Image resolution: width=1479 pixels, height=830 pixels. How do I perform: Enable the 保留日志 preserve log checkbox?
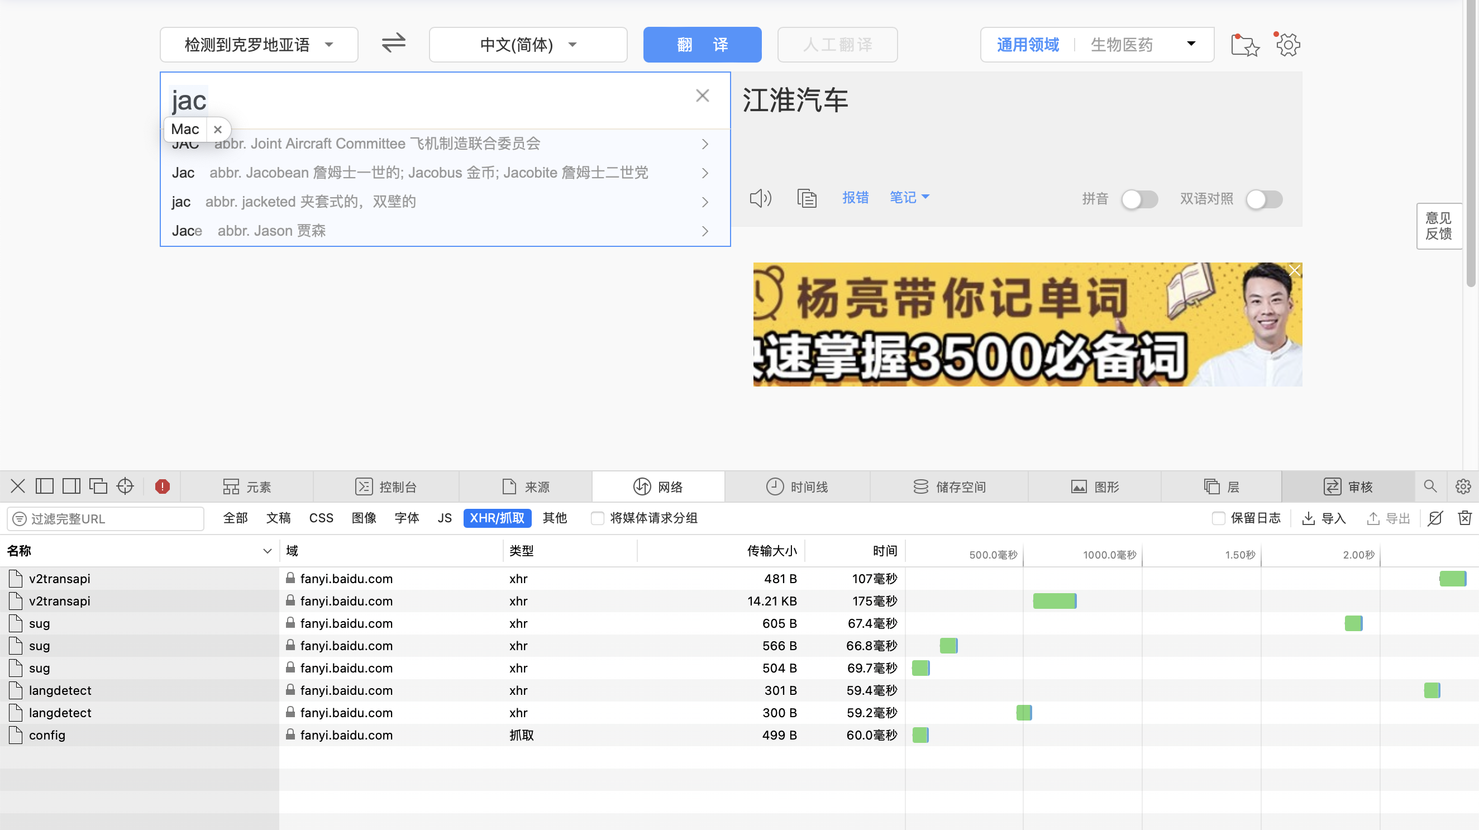[1219, 518]
